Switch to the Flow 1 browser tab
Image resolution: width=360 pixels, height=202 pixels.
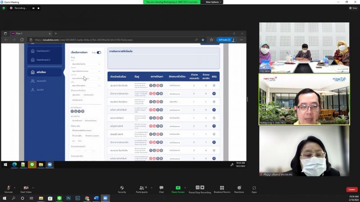point(31,33)
